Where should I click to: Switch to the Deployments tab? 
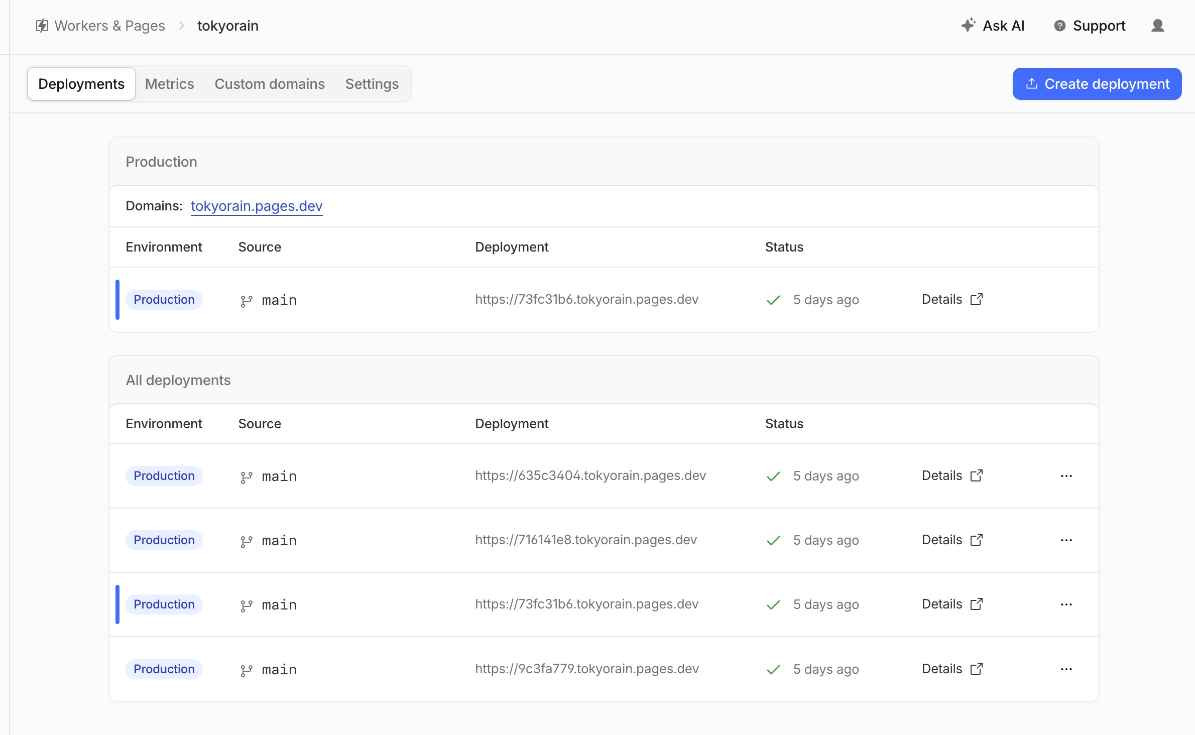click(81, 84)
